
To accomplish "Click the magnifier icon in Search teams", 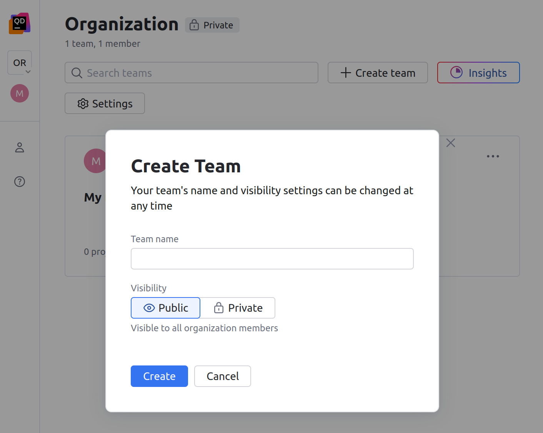I will point(77,73).
